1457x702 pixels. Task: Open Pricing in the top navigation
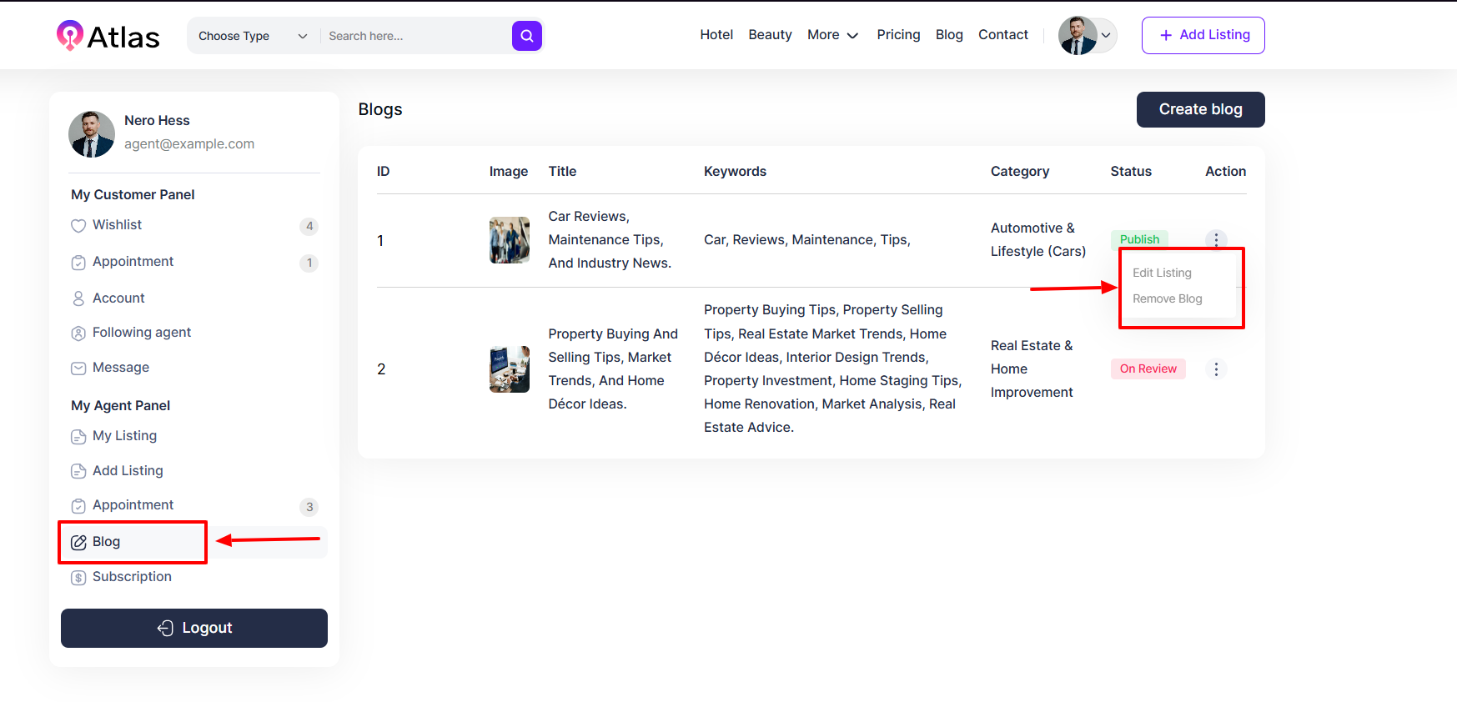[x=898, y=35]
